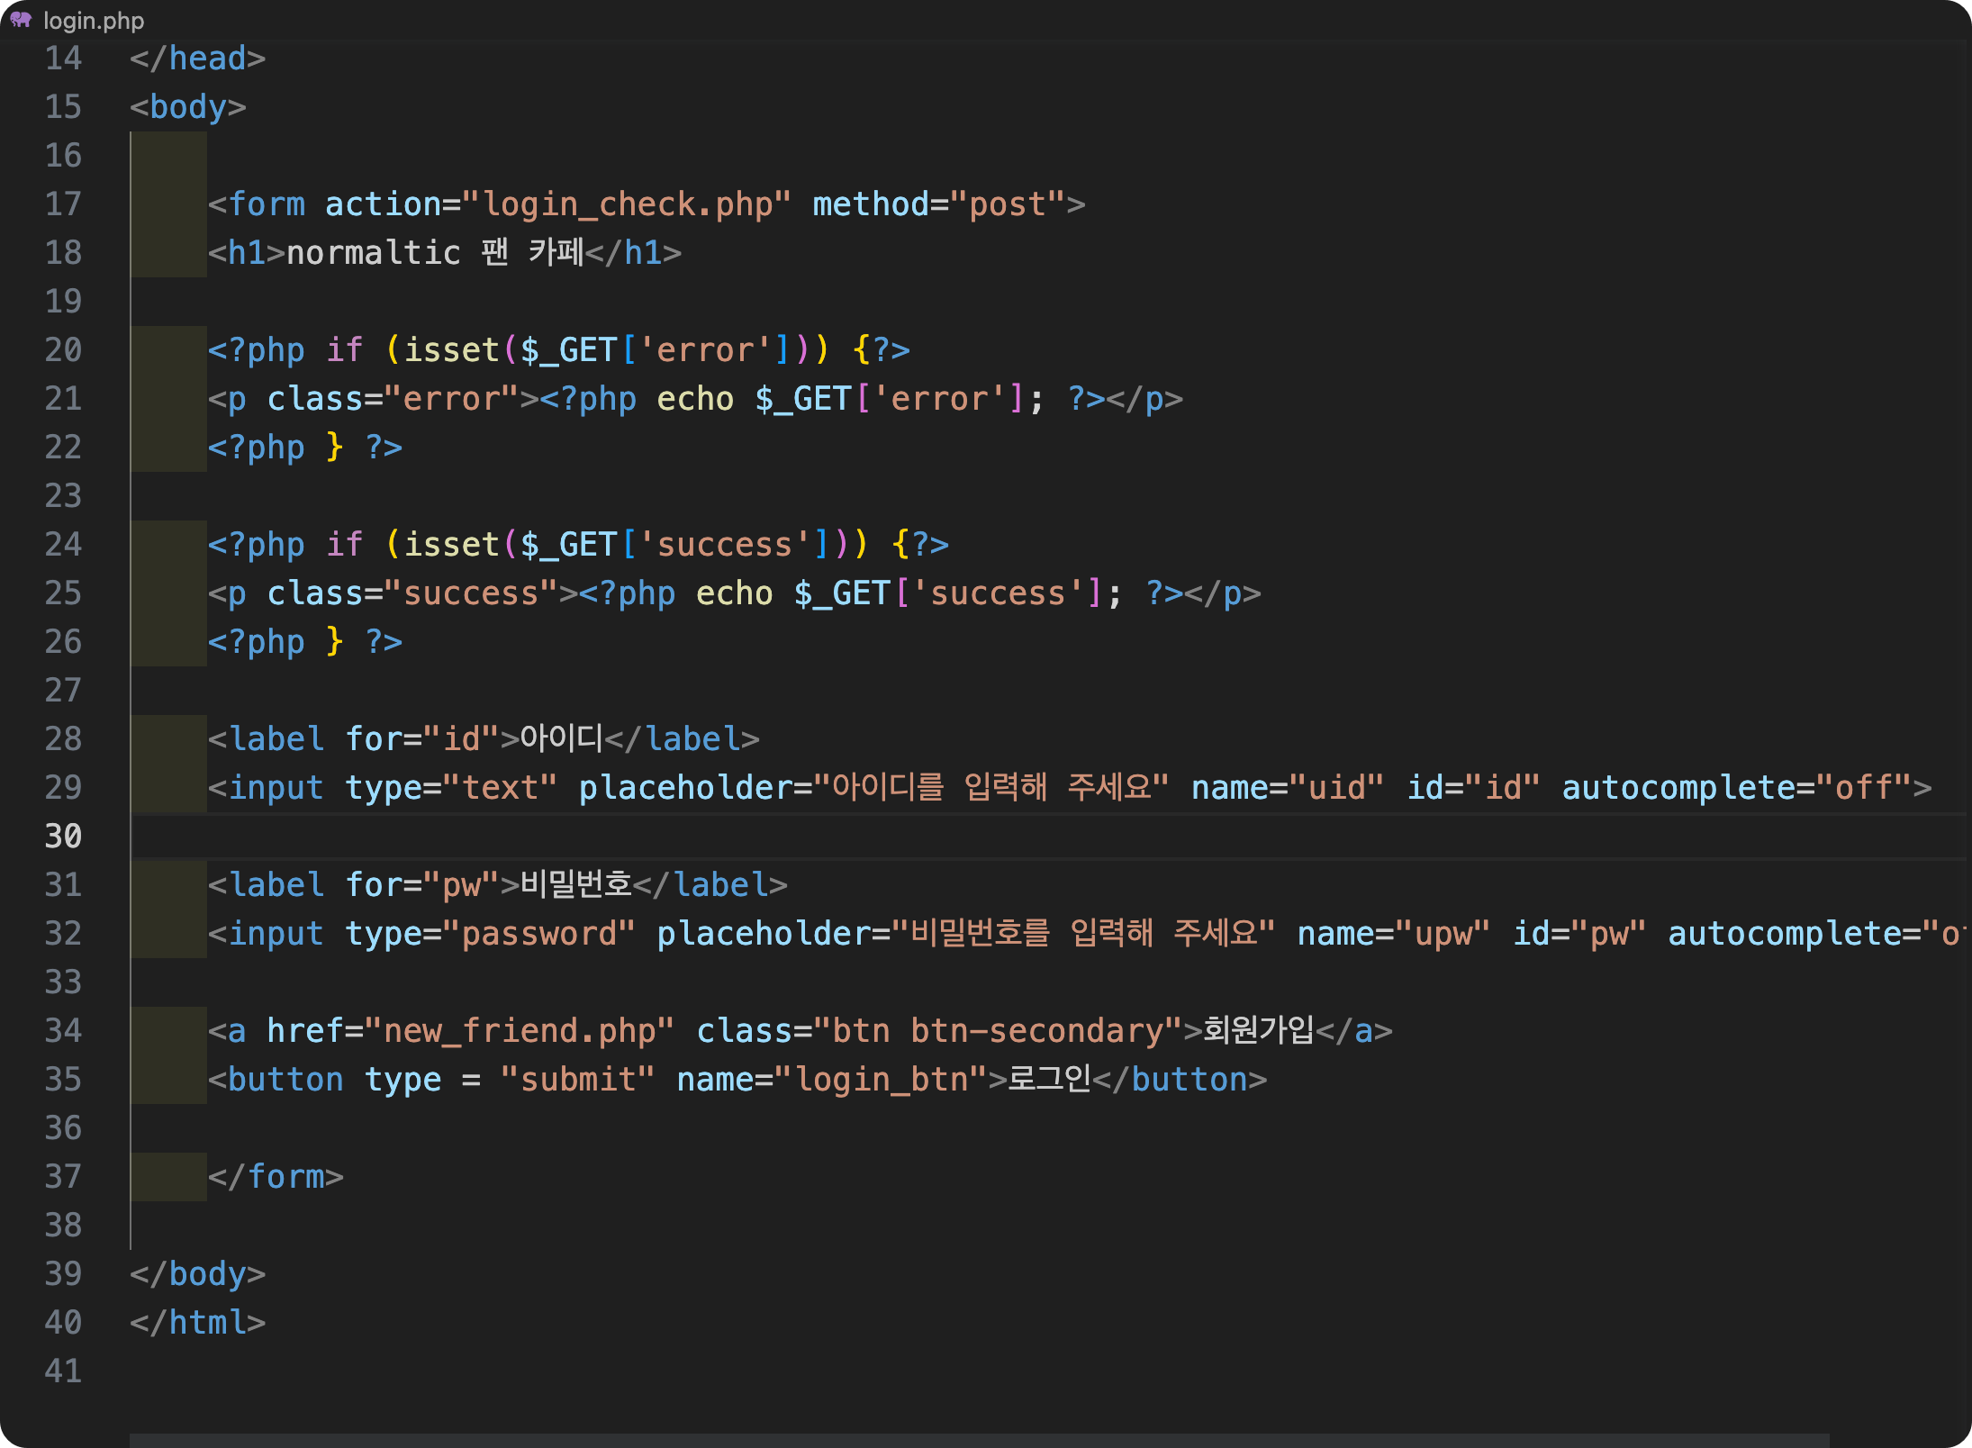Click line number 30 in gutter
The height and width of the screenshot is (1448, 1972).
tap(63, 836)
